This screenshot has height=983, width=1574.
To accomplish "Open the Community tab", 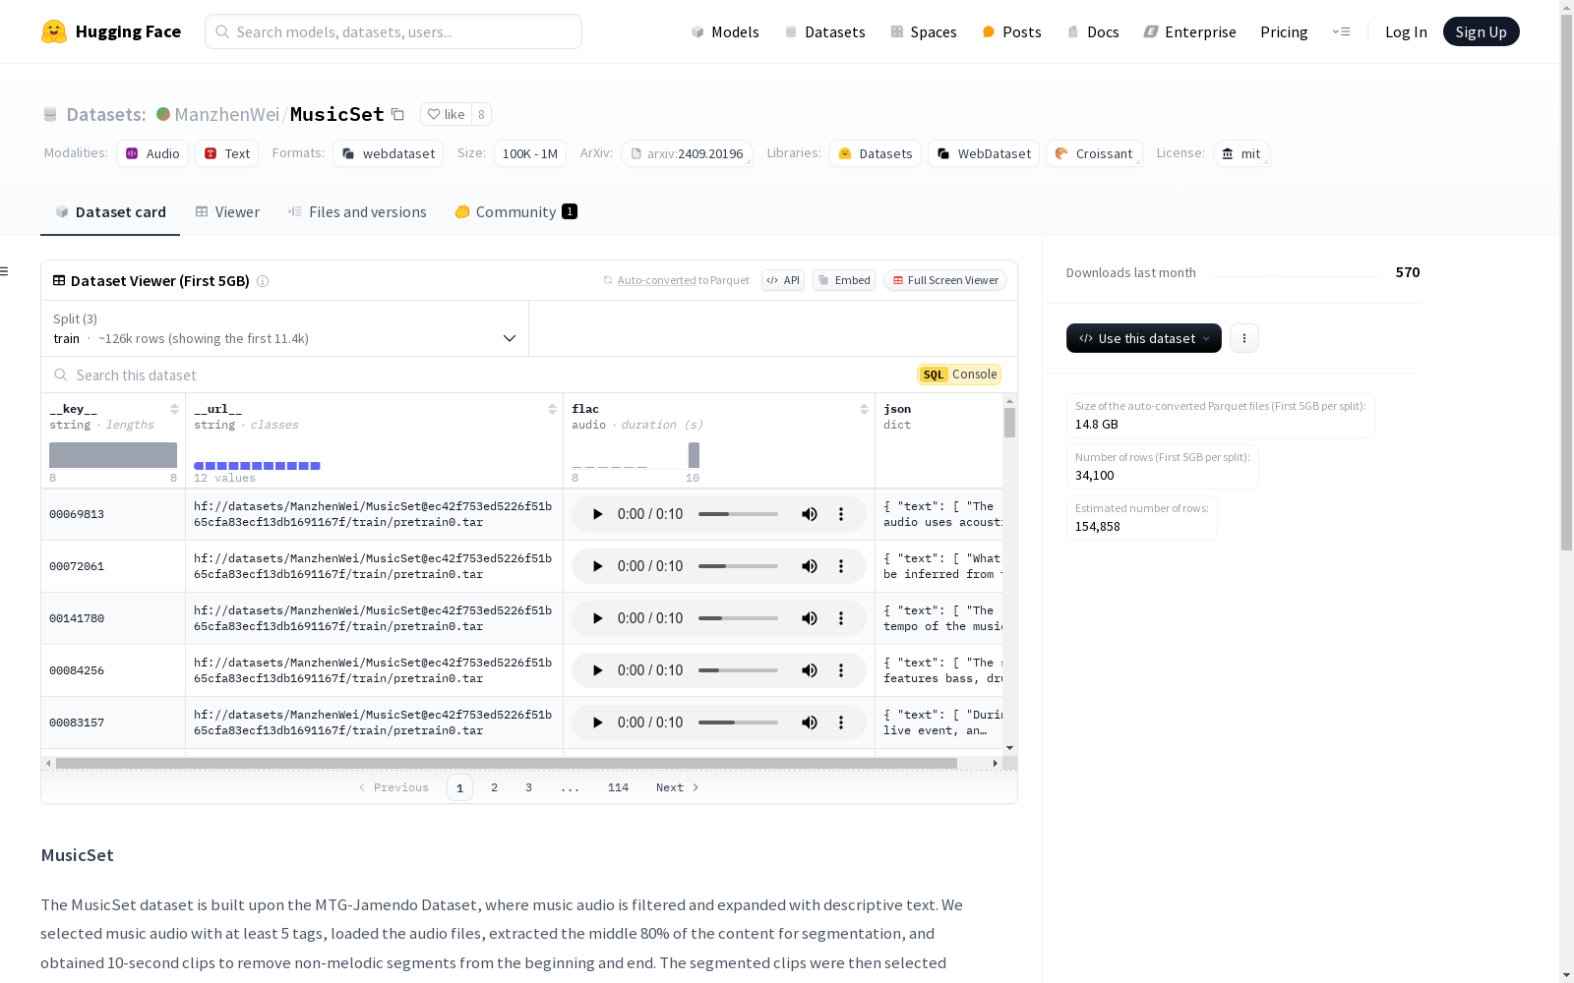I will pos(515,212).
